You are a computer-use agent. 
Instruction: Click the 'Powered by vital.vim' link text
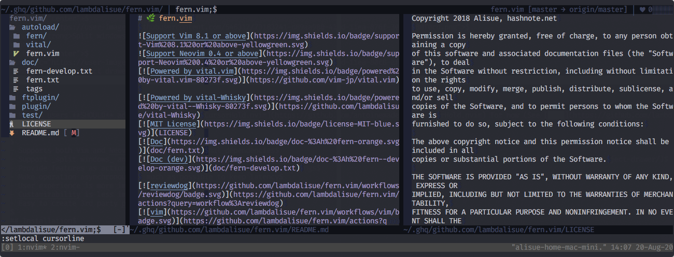192,71
